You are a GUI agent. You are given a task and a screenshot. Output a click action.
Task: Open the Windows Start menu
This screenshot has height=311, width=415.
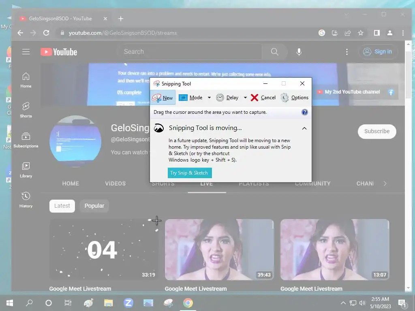tap(10, 303)
